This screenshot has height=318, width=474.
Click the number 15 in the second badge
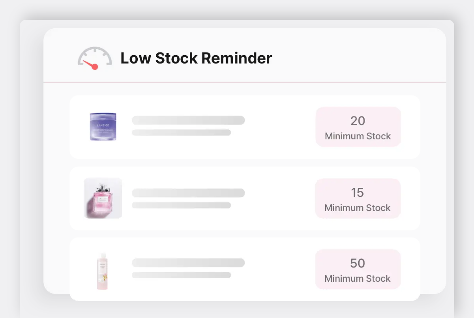click(357, 193)
